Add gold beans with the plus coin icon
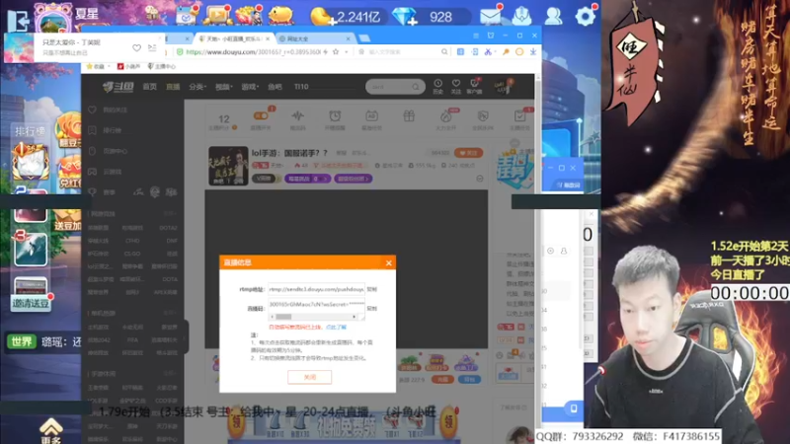The image size is (790, 444). click(x=323, y=17)
